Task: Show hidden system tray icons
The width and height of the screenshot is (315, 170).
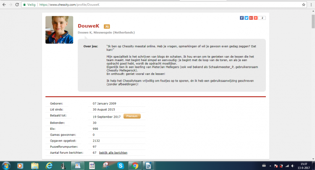Action: (x=270, y=166)
